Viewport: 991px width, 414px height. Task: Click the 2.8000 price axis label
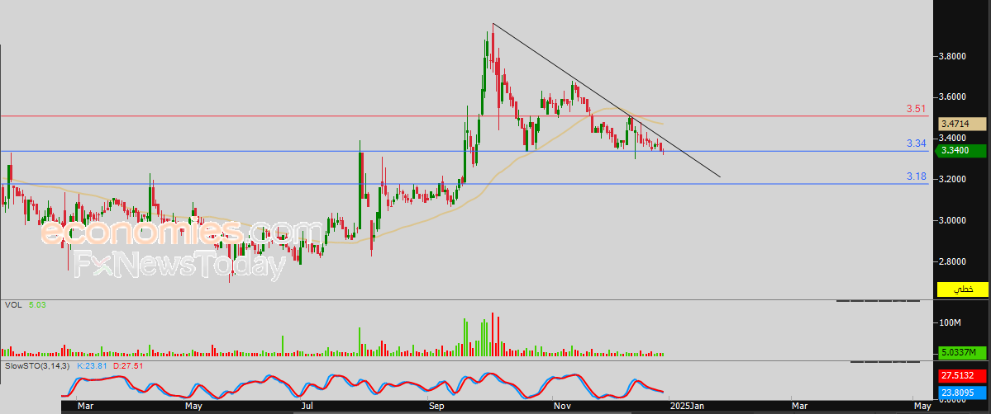pyautogui.click(x=953, y=261)
